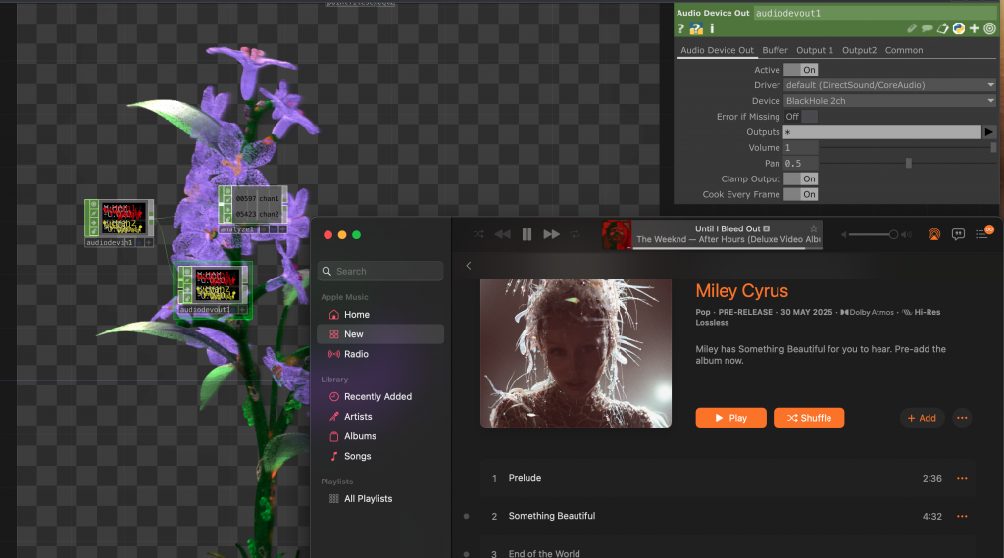Screen dimensions: 1004x558
Task: Click the Pan value field 0.5
Action: [x=800, y=164]
